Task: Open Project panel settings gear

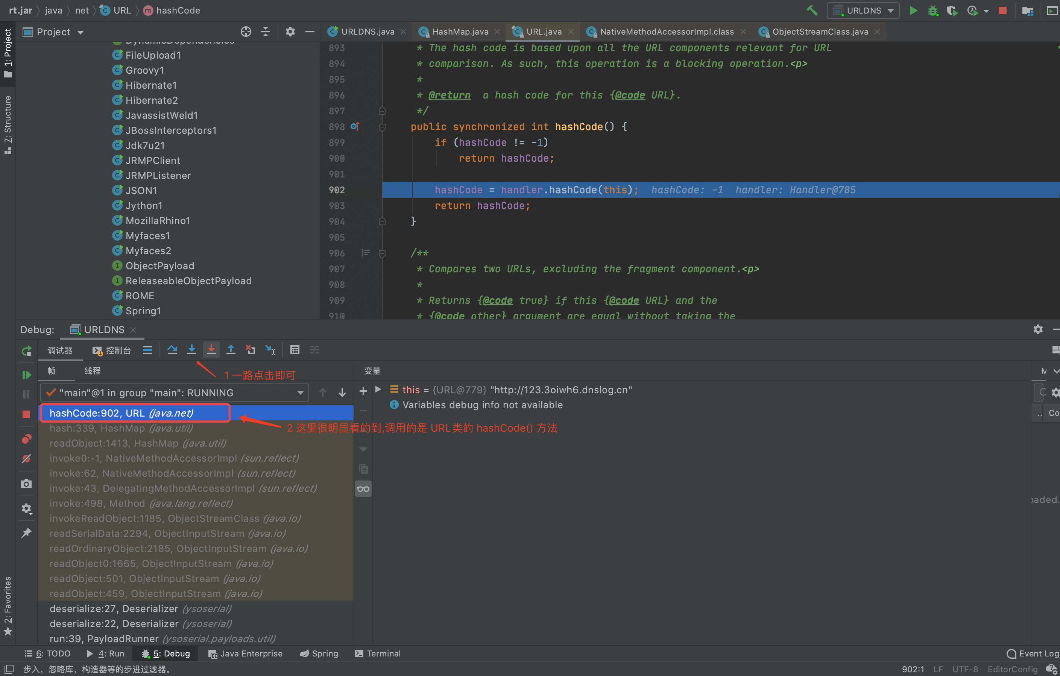Action: [290, 32]
